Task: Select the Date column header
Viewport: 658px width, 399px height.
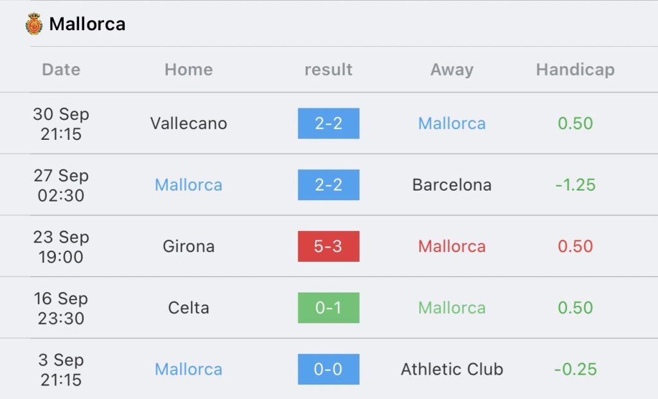Action: click(x=61, y=69)
